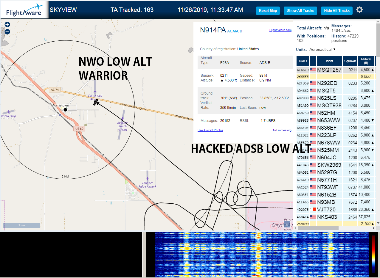
Task: Open the See Aircraft Photos link
Action: 210,130
